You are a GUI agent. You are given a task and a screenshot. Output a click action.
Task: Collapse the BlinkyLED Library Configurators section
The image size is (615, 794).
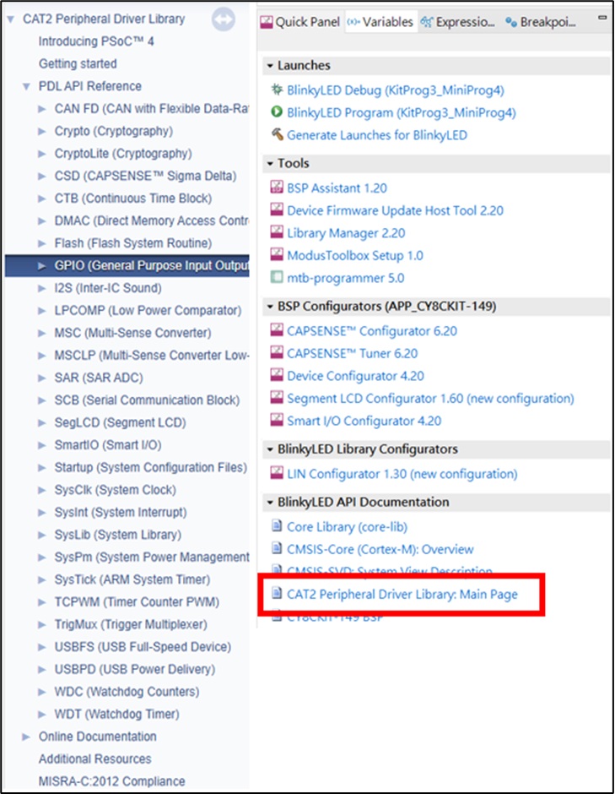click(270, 449)
